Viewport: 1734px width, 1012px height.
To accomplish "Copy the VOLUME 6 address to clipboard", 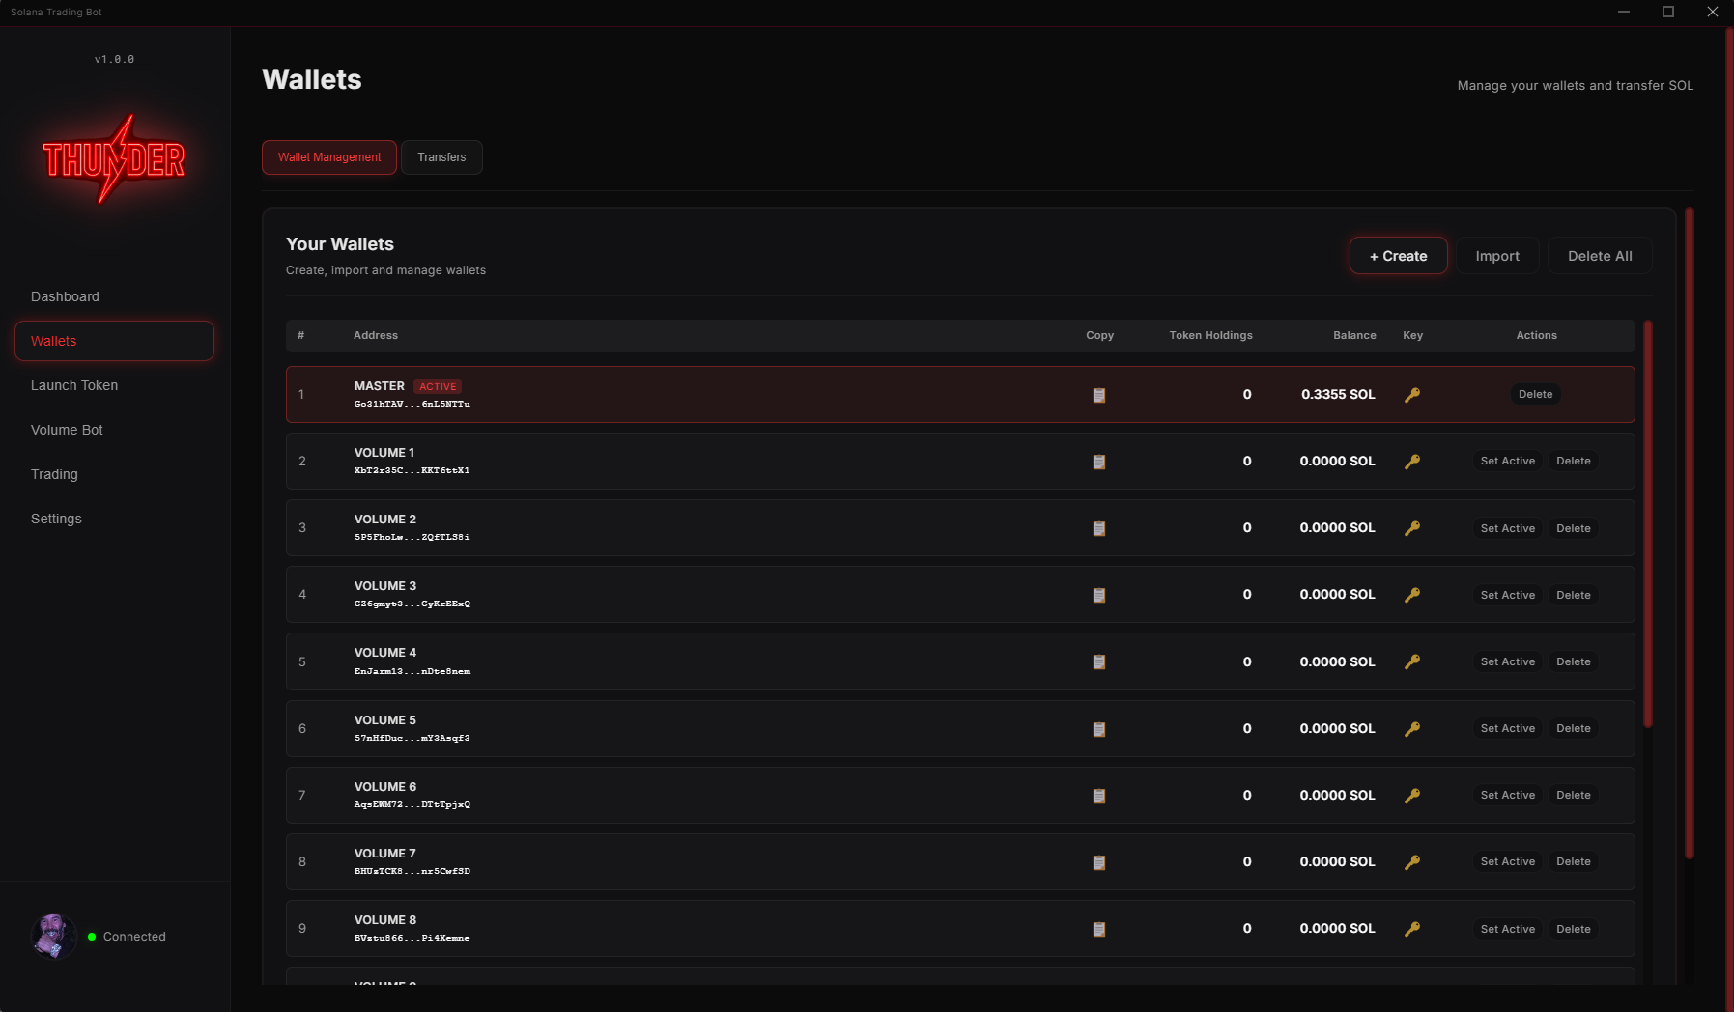I will (1099, 796).
